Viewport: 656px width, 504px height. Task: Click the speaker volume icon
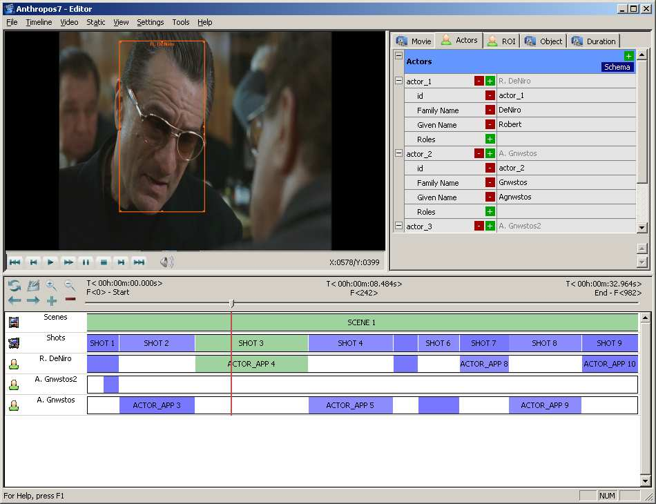point(166,262)
